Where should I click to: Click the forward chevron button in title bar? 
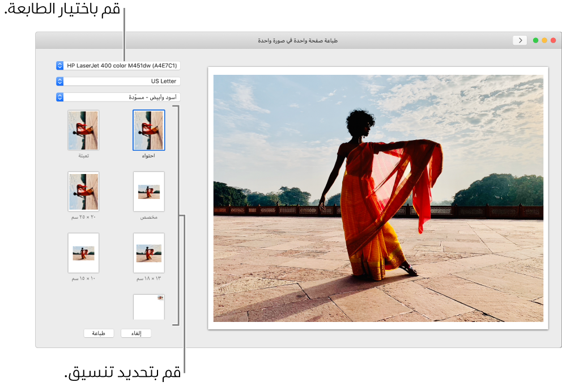click(520, 40)
